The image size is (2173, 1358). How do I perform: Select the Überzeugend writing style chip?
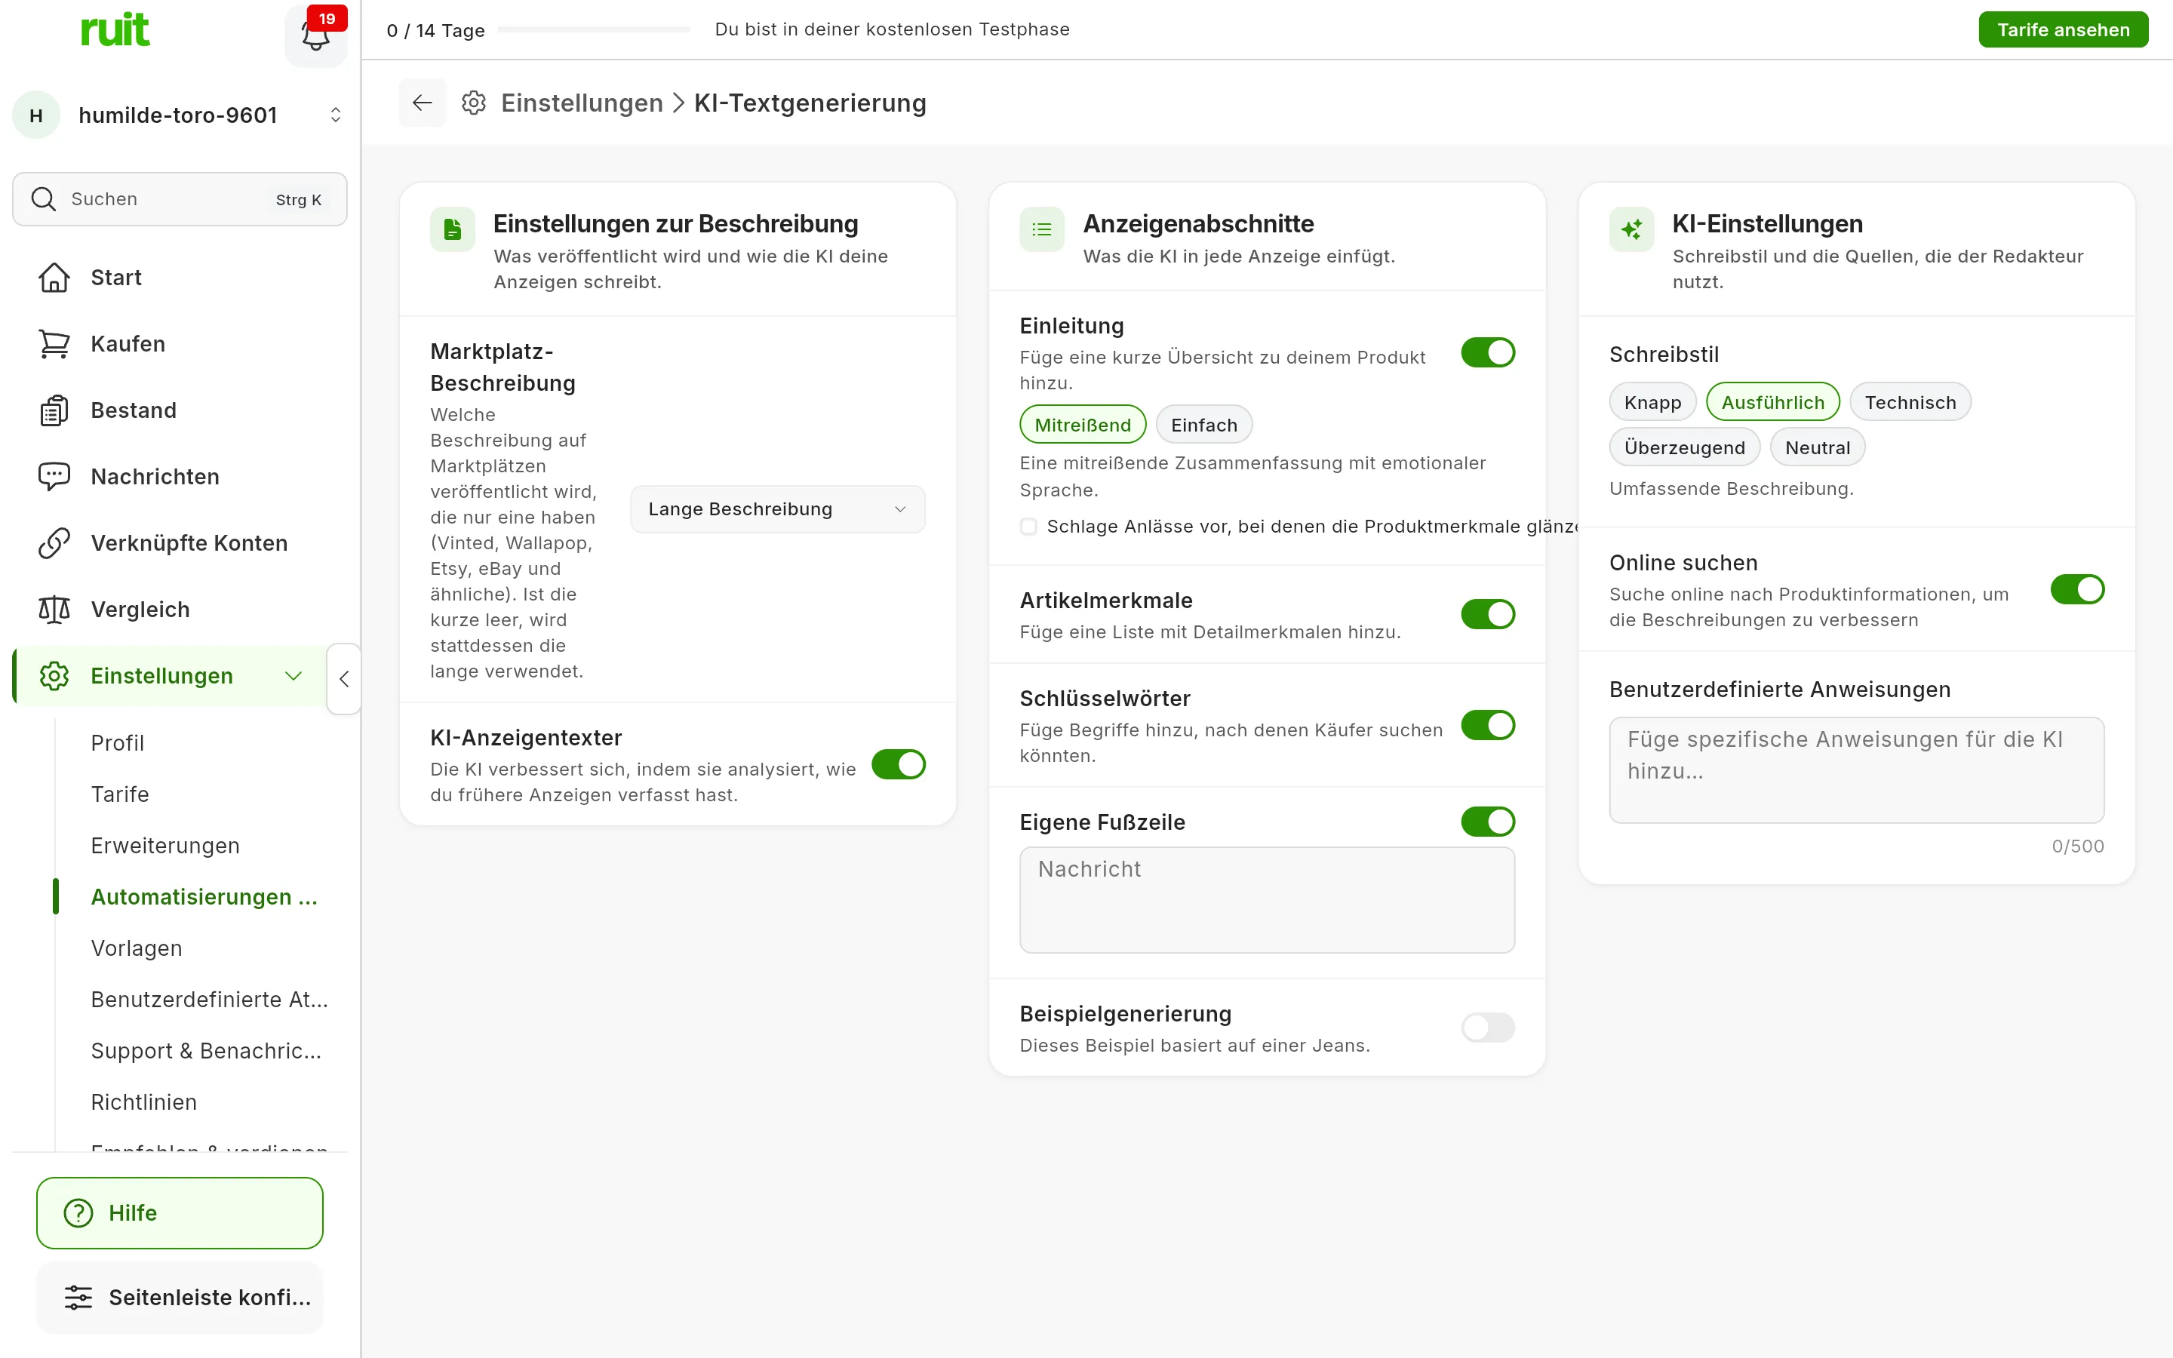click(x=1683, y=447)
